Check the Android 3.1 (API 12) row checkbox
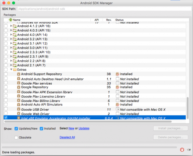The image size is (193, 156). pyautogui.click(x=6, y=44)
